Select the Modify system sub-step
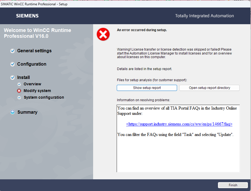This screenshot has width=251, height=191. coord(37,91)
